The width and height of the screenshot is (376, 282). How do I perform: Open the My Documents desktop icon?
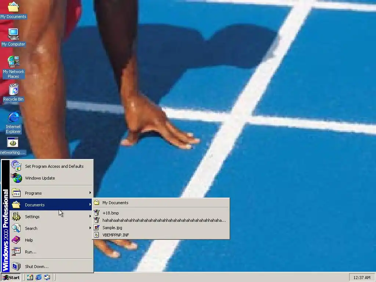click(x=13, y=10)
